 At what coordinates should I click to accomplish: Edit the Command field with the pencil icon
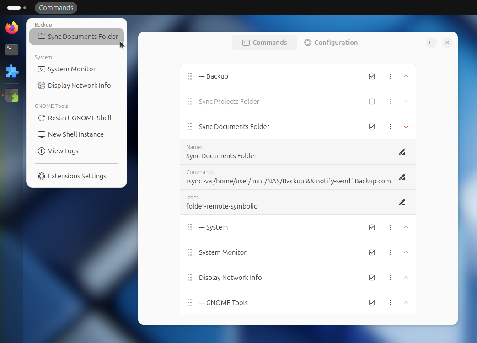click(x=402, y=177)
